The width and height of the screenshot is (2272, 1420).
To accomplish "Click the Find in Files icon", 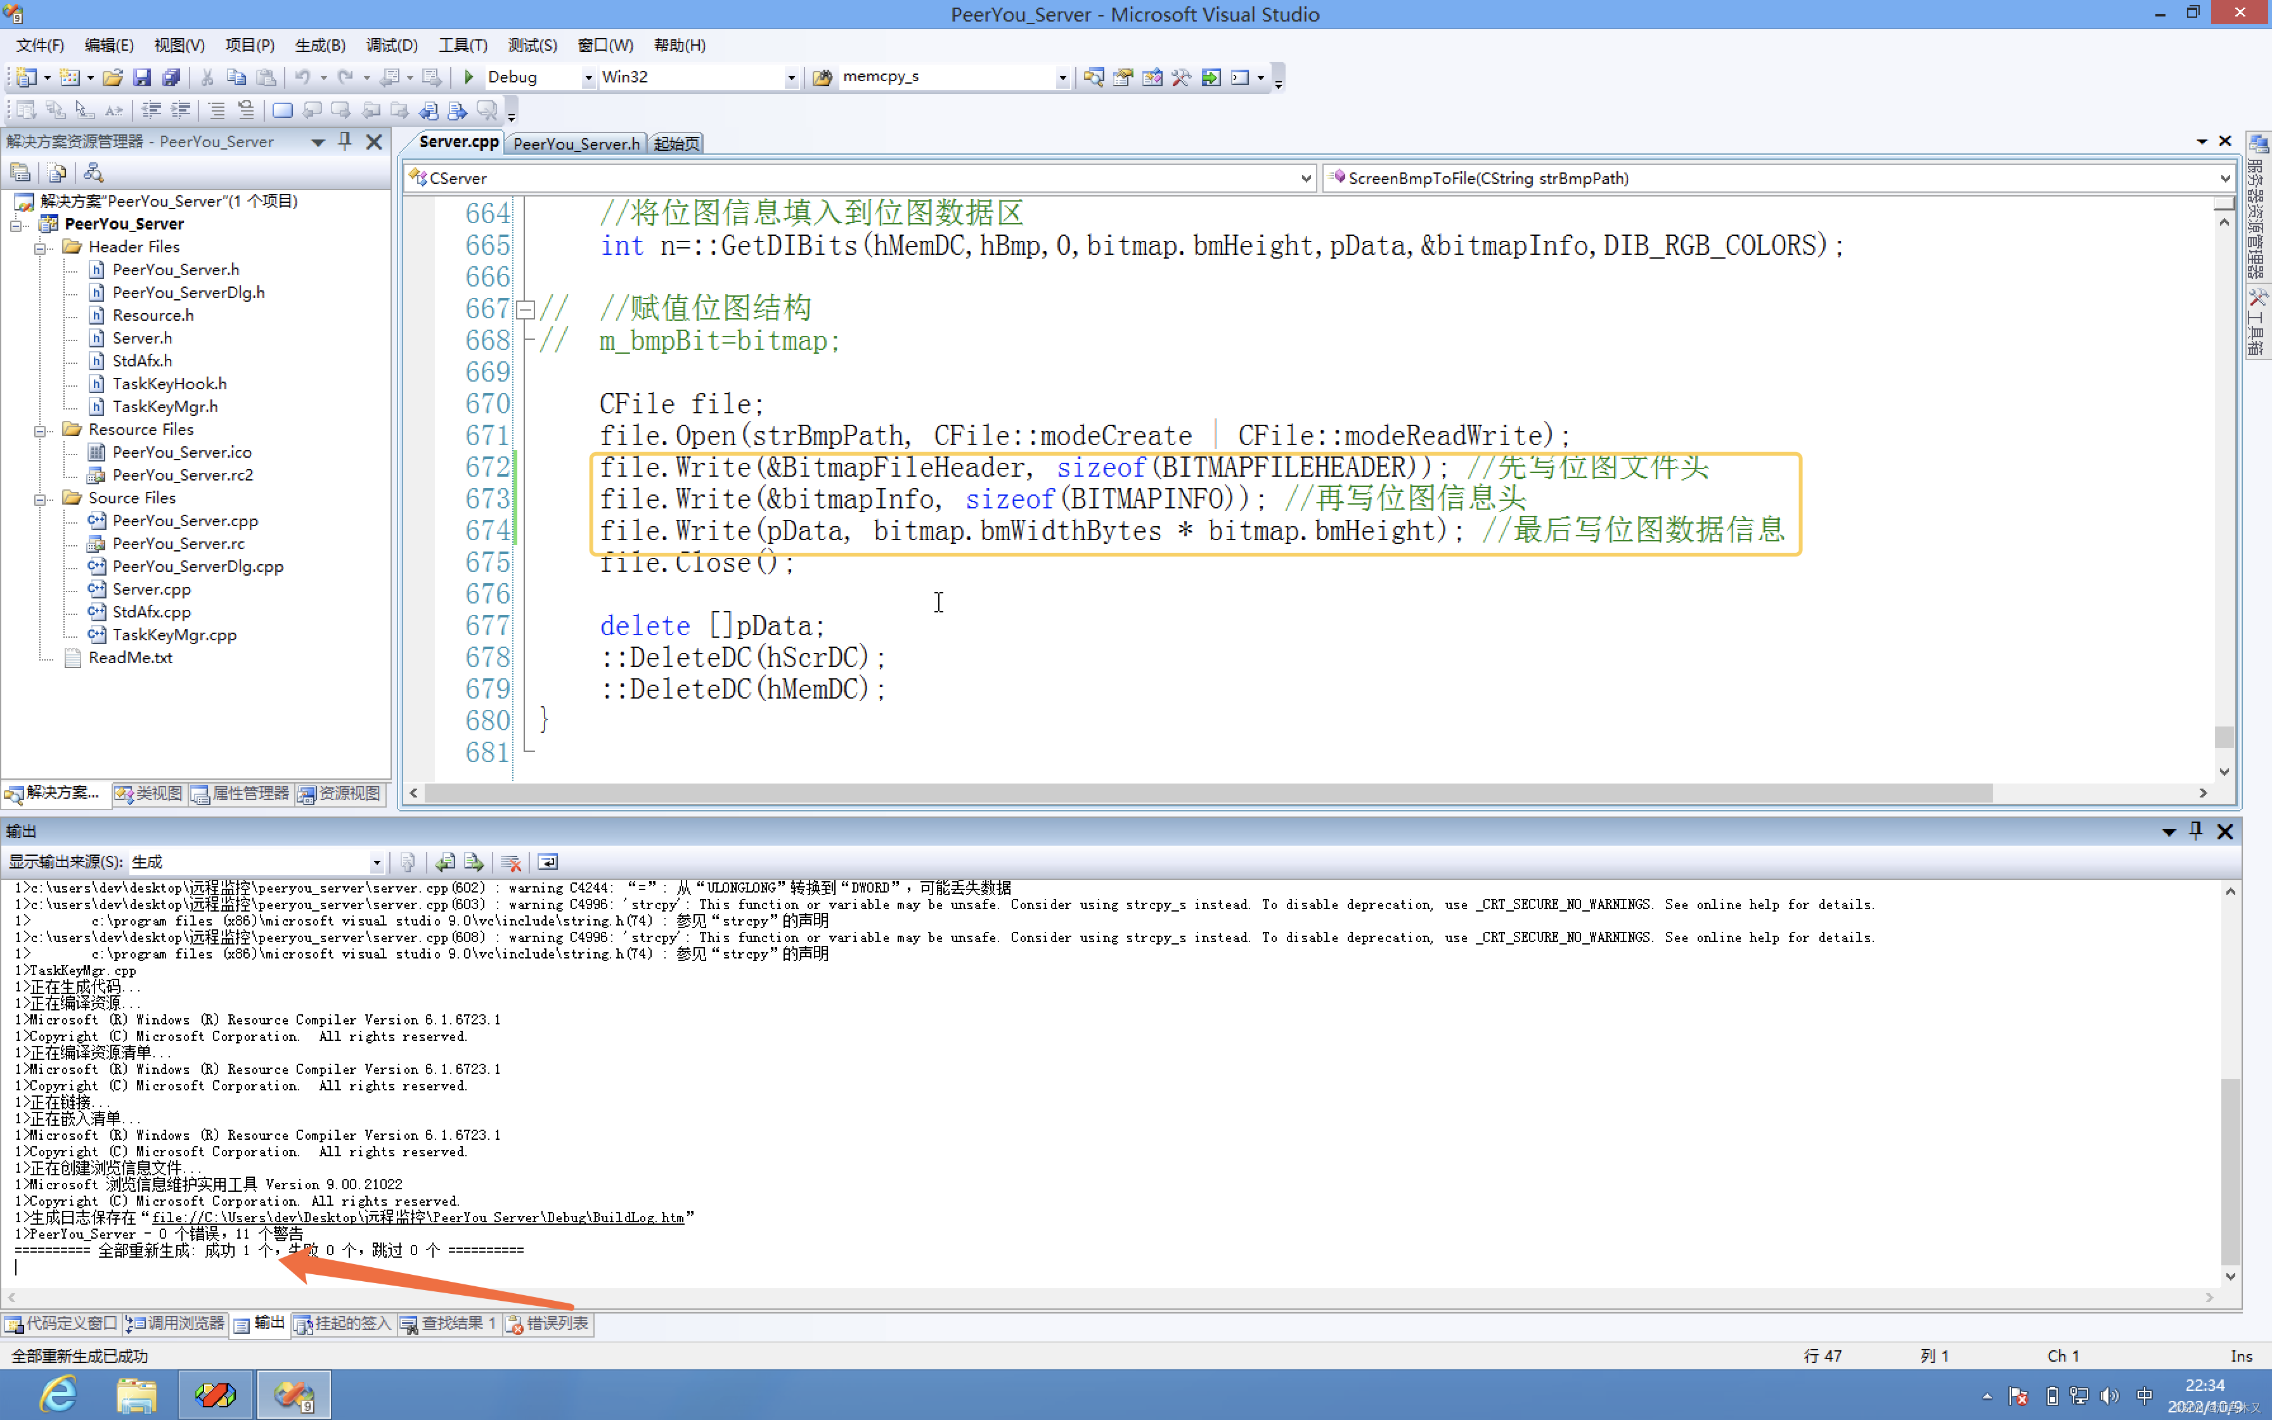I will [822, 77].
